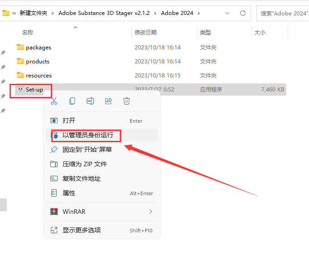Click the left navigation pane scrollbar thumb
The height and width of the screenshot is (265, 309).
tap(3, 205)
